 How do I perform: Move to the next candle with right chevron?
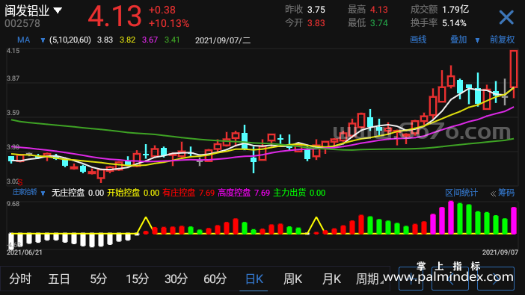(x=496, y=279)
